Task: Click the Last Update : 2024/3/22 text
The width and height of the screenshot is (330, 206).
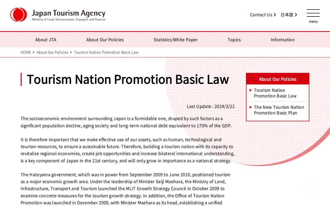Action: pyautogui.click(x=211, y=106)
